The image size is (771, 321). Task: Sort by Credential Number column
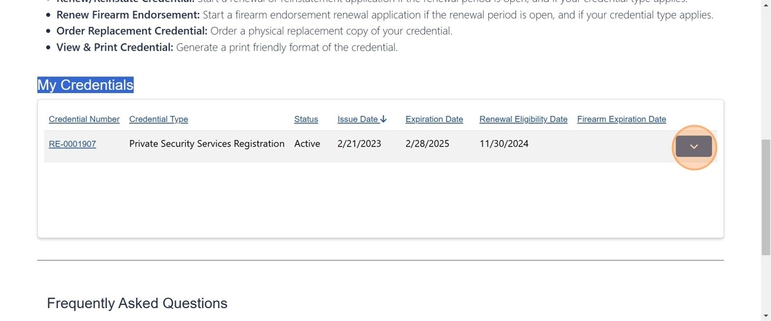click(x=84, y=119)
